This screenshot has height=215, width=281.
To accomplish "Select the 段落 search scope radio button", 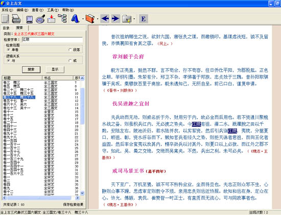I will tap(71, 50).
